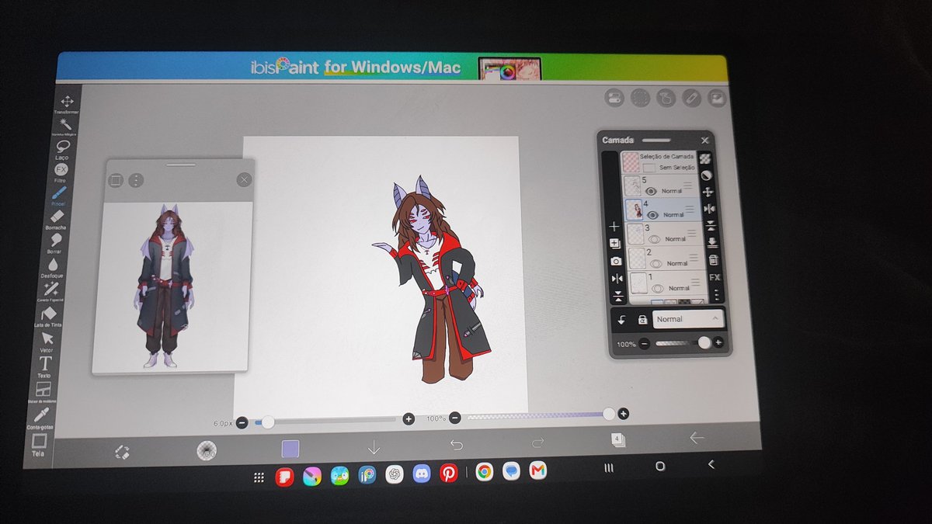Click the down arrow in bottom bar

pyautogui.click(x=374, y=446)
